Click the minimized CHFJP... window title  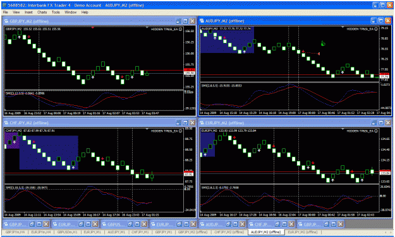pyautogui.click(x=262, y=224)
